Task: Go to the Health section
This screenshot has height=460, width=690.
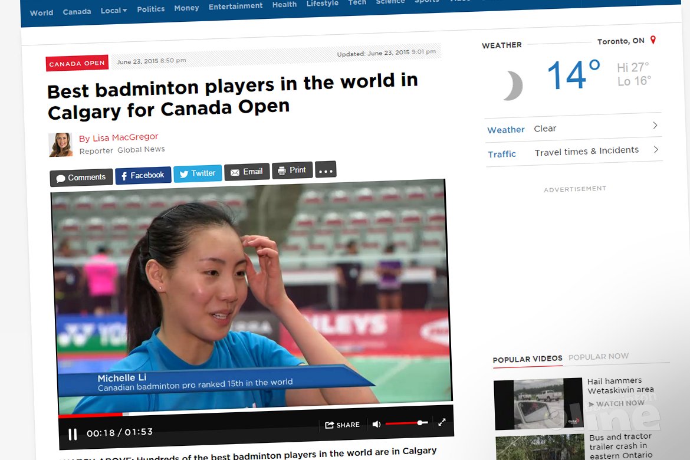Action: 284,4
